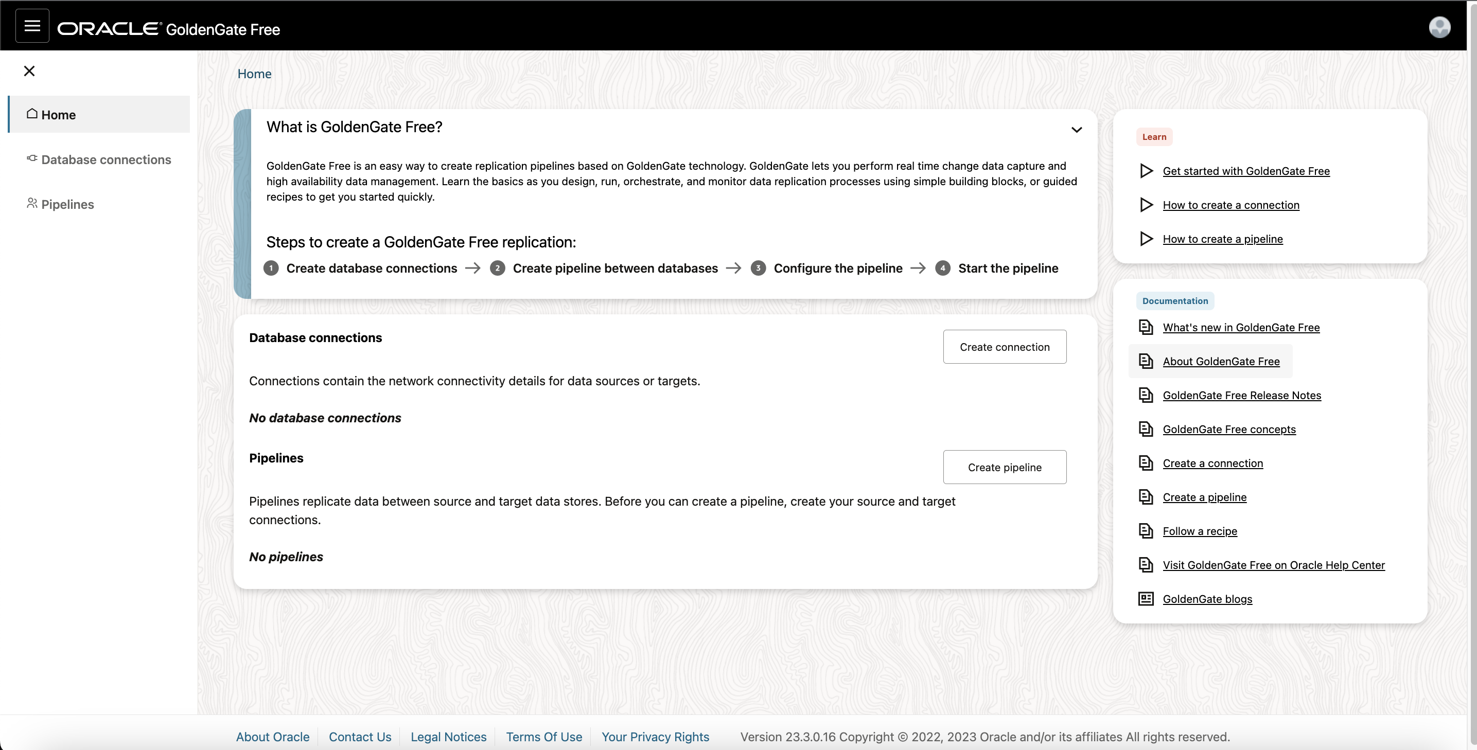This screenshot has height=750, width=1477.
Task: Open Follow a recipe documentation link
Action: [x=1200, y=531]
